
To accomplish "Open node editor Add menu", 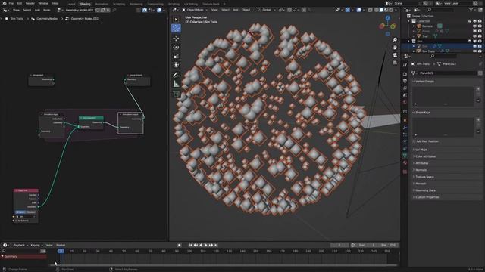I will pos(37,10).
